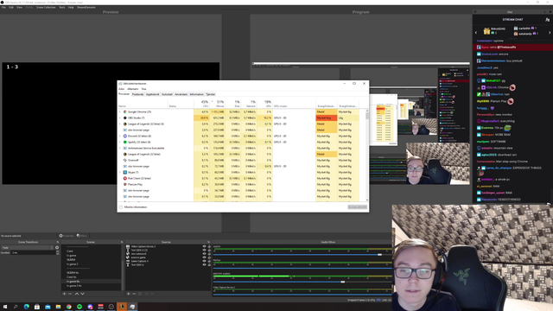Click the Properties gear button above docks
Image resolution: width=553 pixels, height=311 pixels.
[67, 236]
